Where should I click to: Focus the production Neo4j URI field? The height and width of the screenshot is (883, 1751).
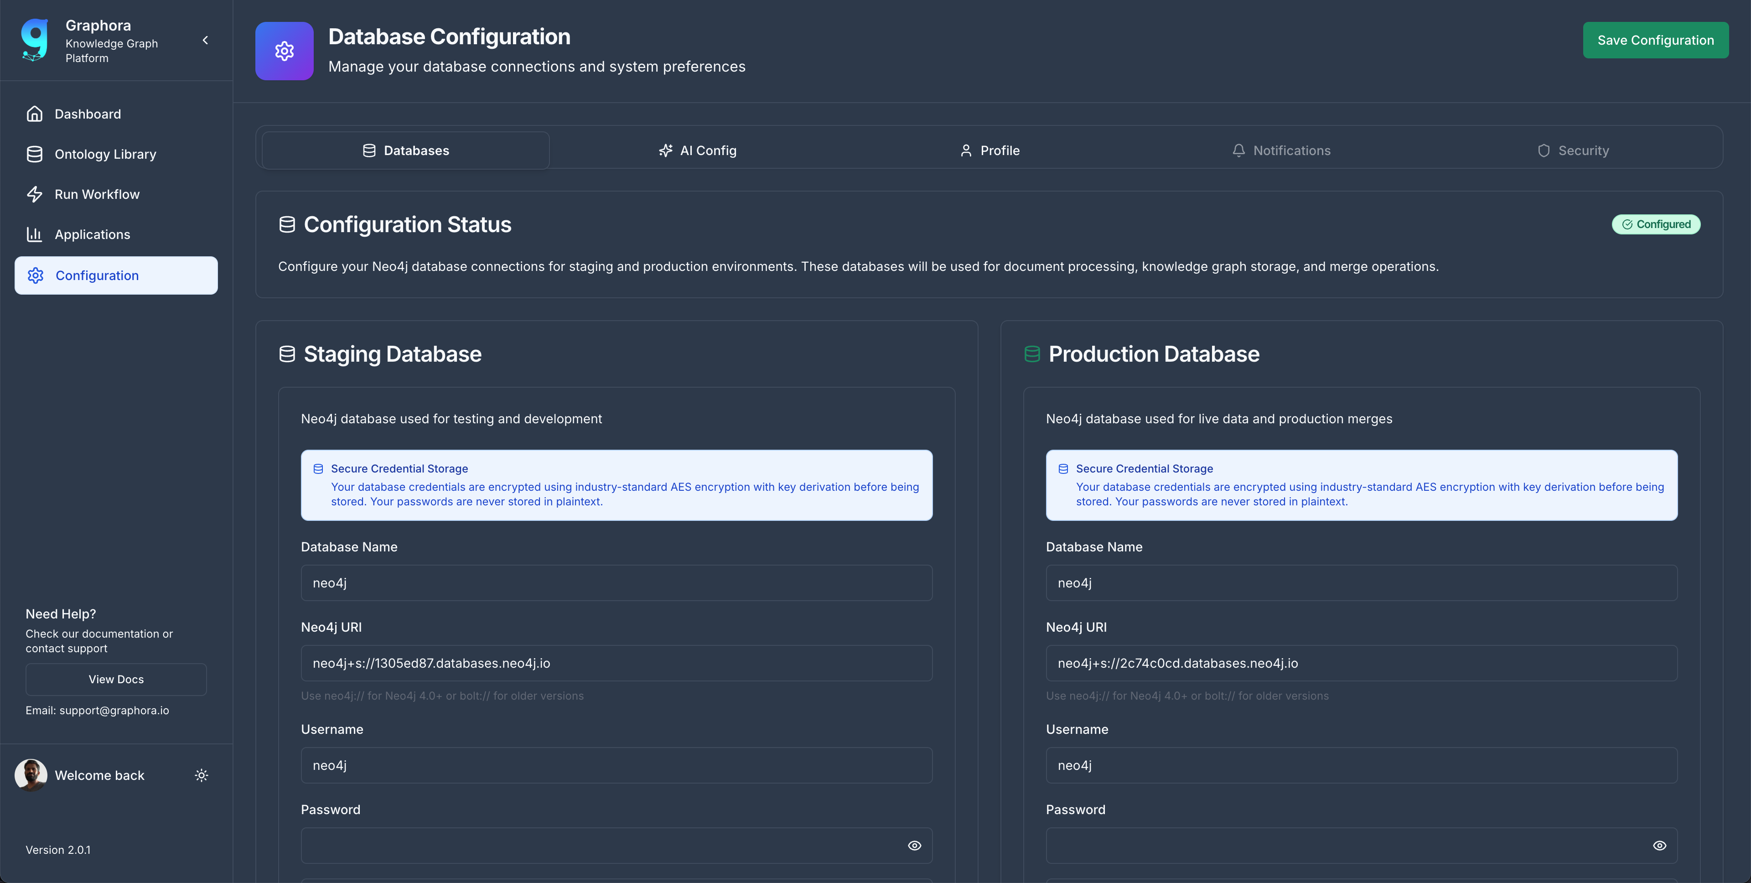click(x=1362, y=663)
